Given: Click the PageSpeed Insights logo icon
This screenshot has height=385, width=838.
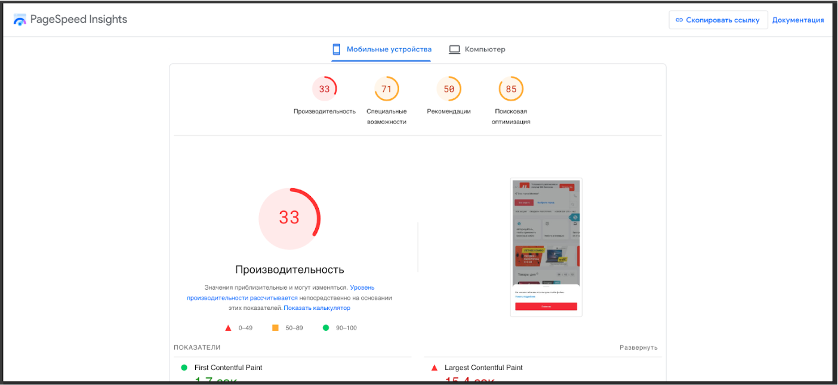Looking at the screenshot, I should coord(20,20).
